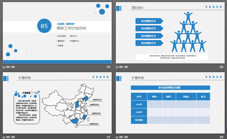Click the transition star icon under slide 25
The width and height of the screenshot is (227, 139).
click(x=4, y=67)
